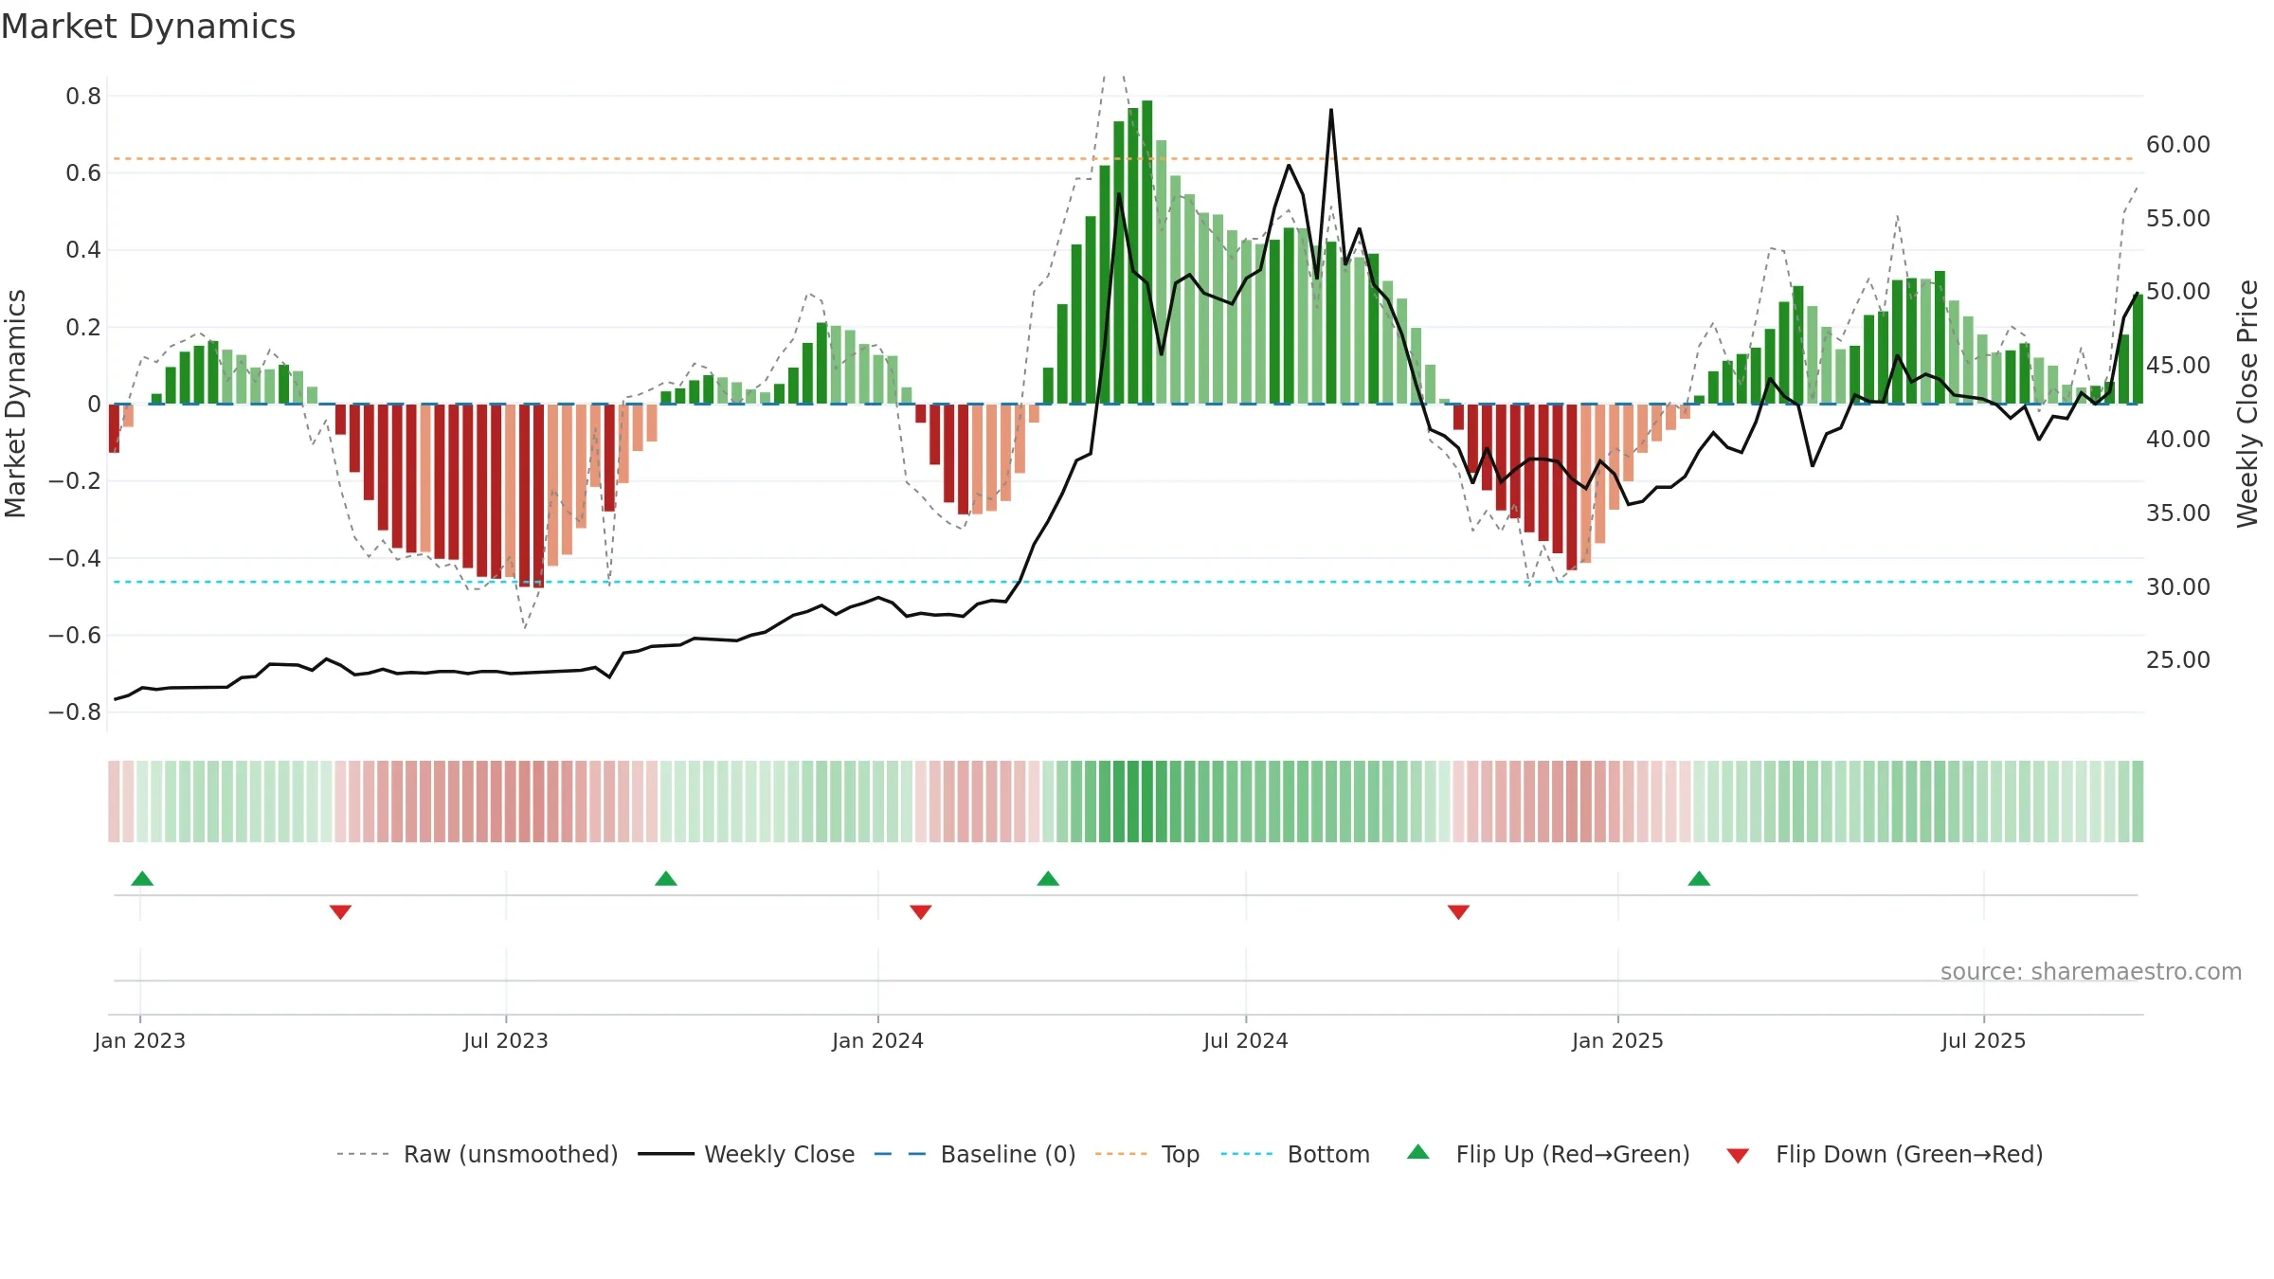The image size is (2274, 1279).
Task: Click the Jan 2025 axis label
Action: point(1618,1040)
